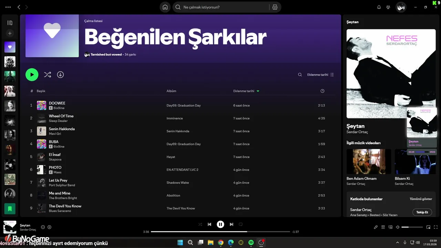This screenshot has width=441, height=248.
Task: Toggle repeat in the bottom player controls
Action: [241, 224]
